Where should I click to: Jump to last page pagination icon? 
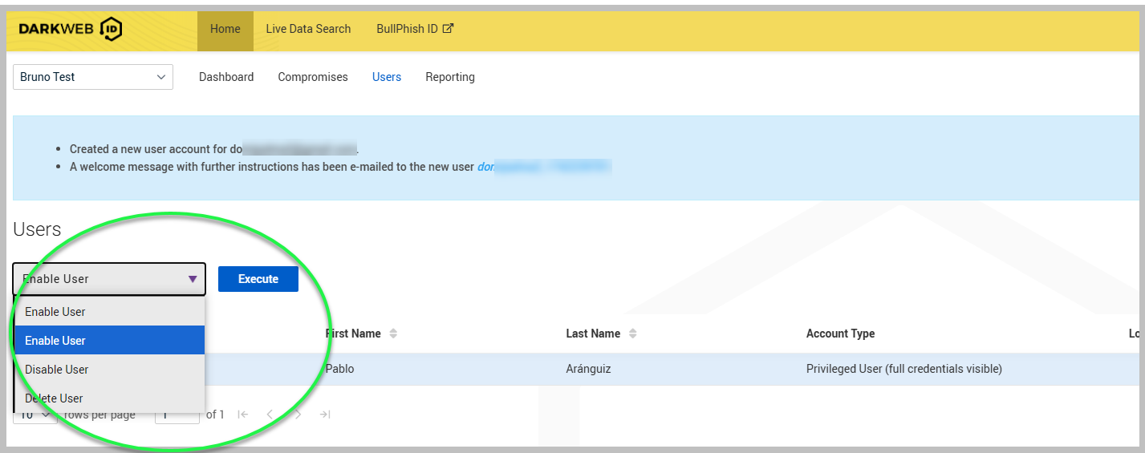[324, 415]
